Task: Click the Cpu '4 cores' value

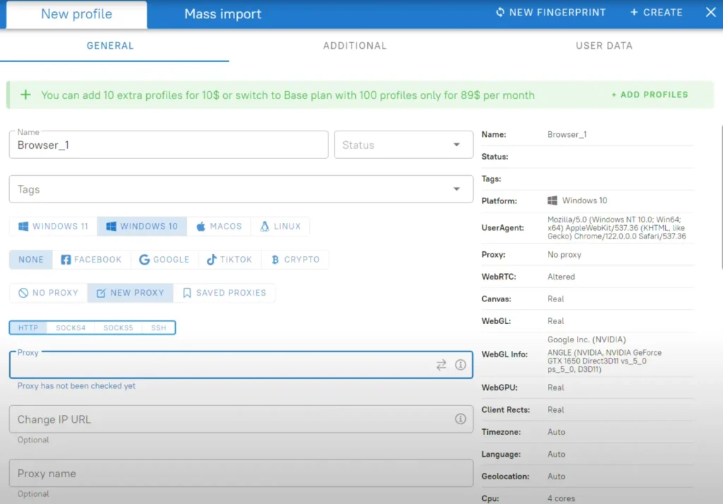Action: (561, 498)
